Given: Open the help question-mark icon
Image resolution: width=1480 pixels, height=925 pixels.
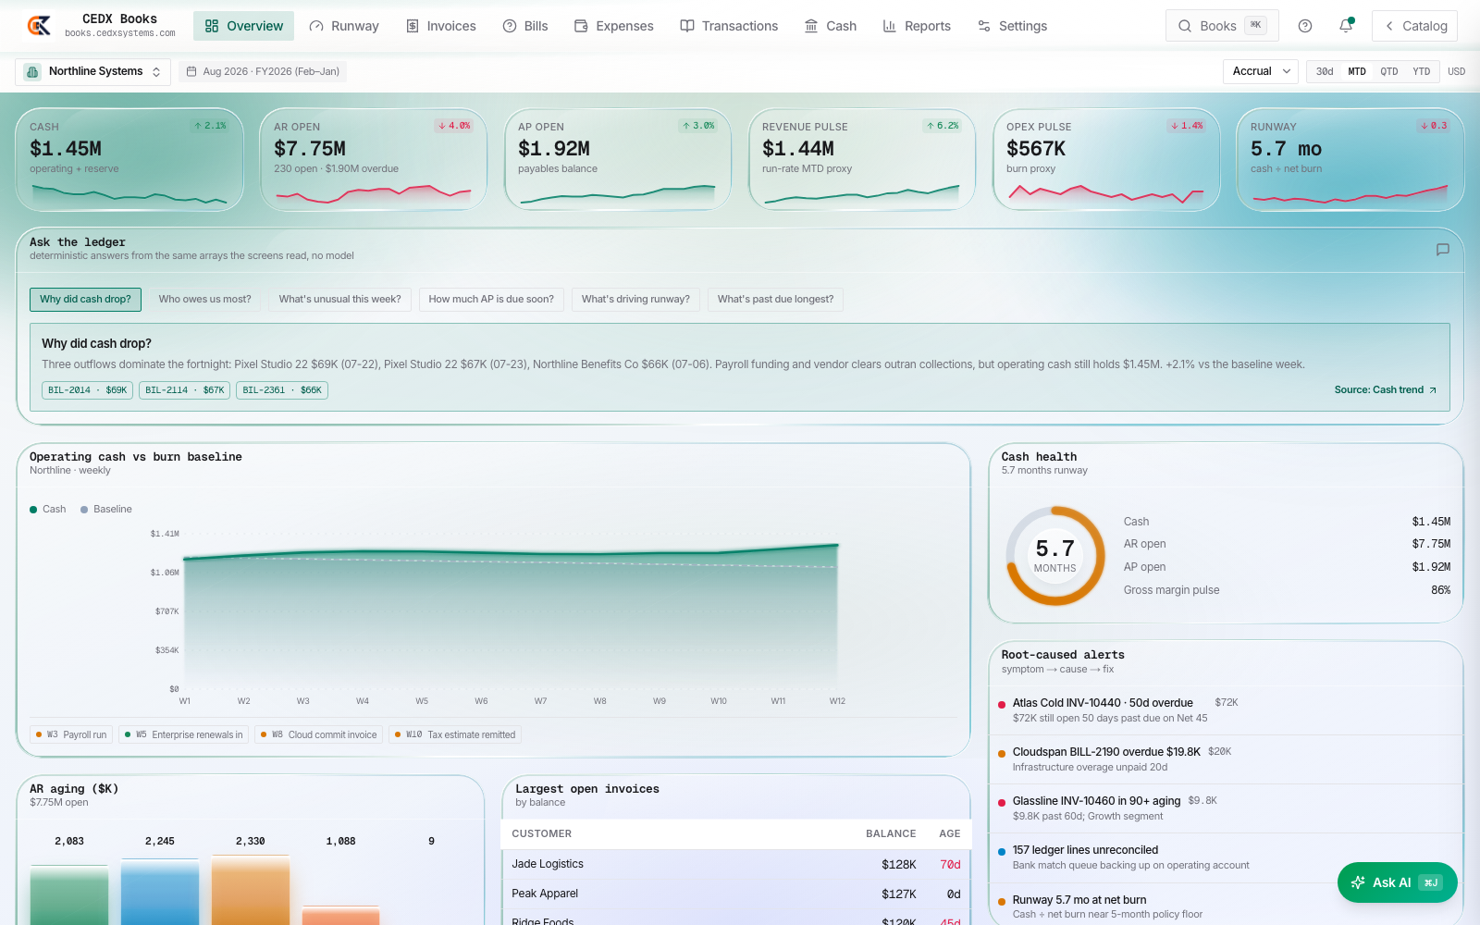Looking at the screenshot, I should point(1305,26).
